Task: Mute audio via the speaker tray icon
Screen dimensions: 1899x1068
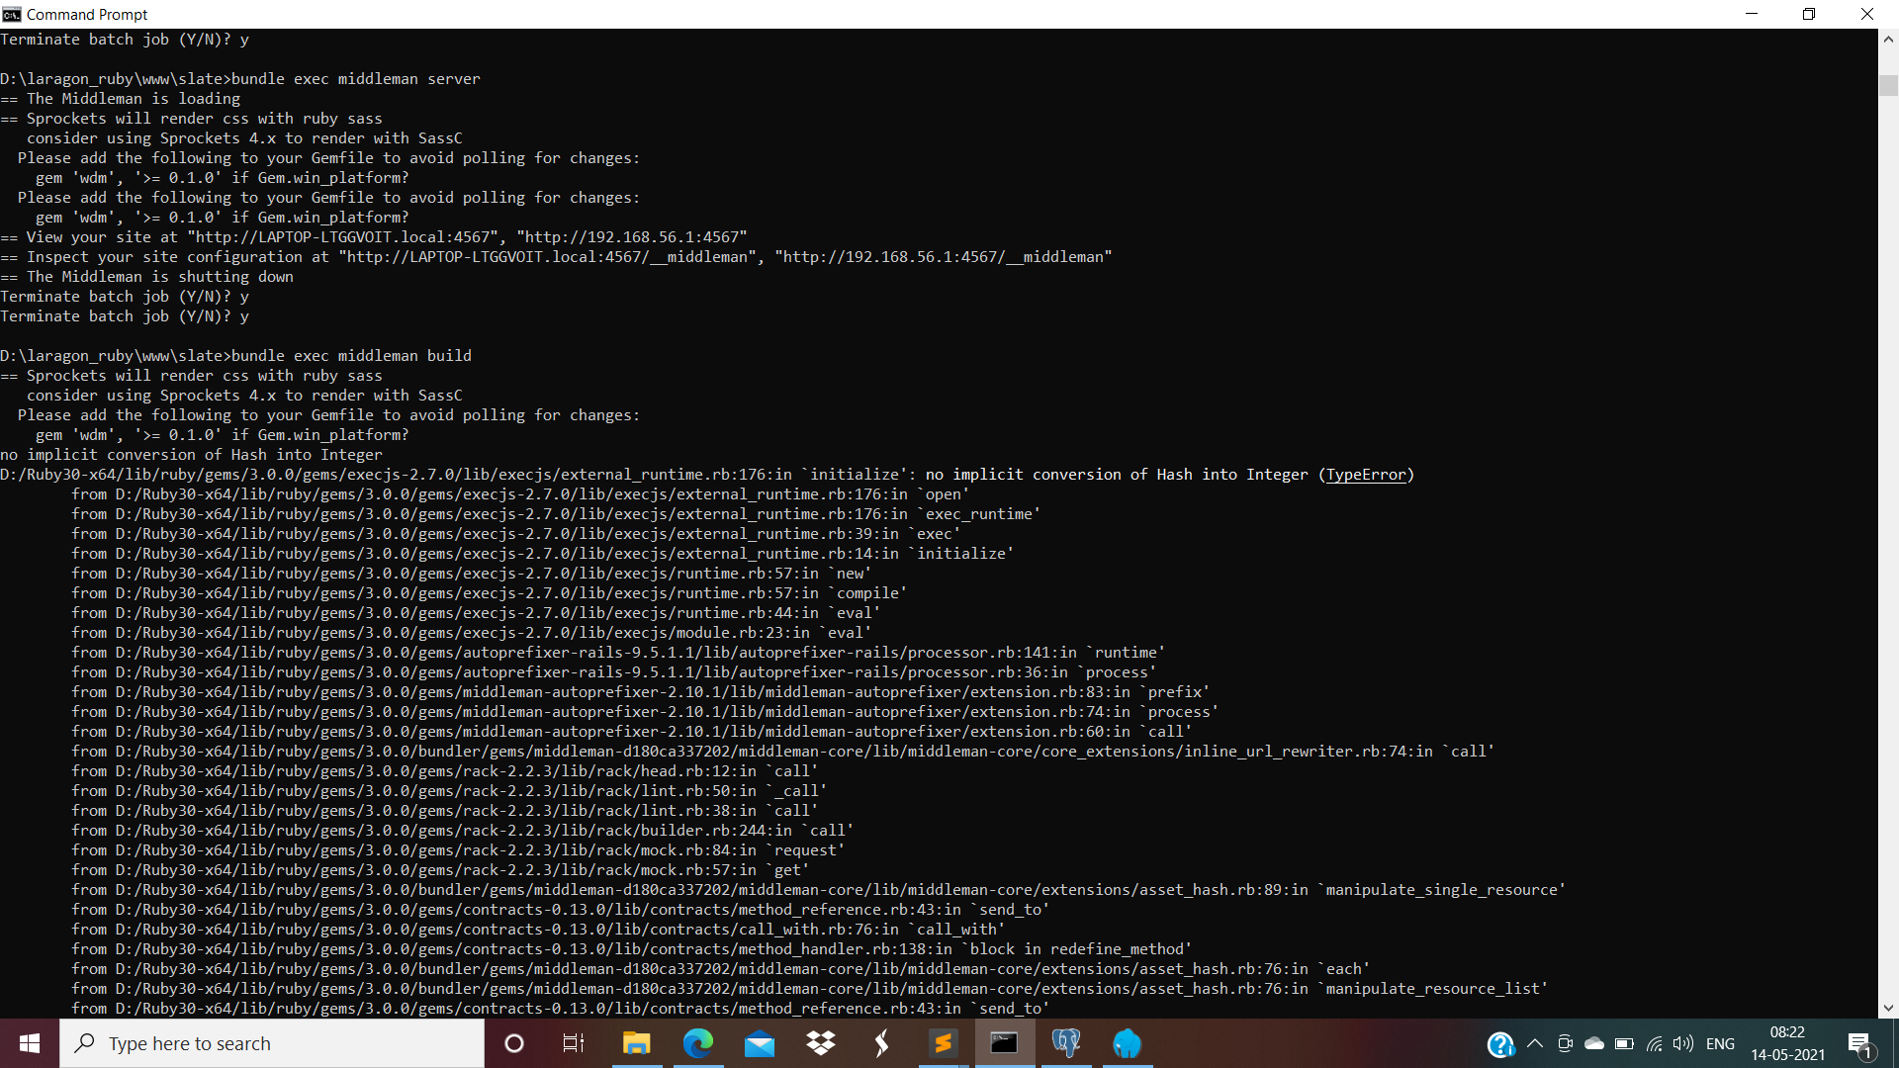Action: tap(1683, 1043)
